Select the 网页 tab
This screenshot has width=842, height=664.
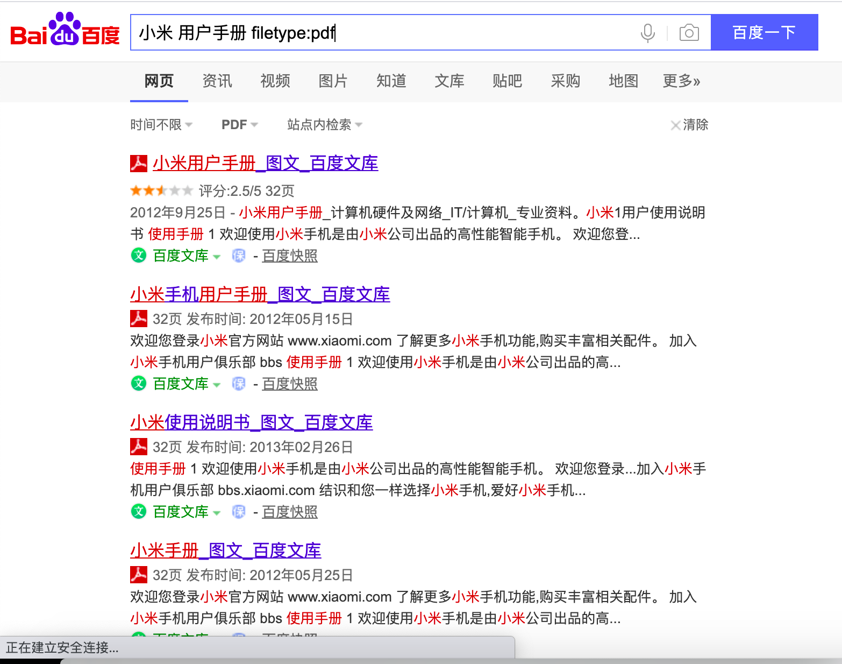point(159,81)
